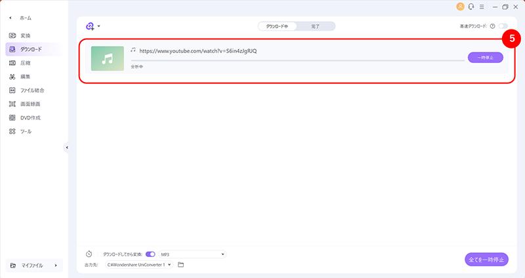Viewport: 525px width, 278px height.
Task: Click the back arrow beside ホーム
Action: tap(10, 18)
